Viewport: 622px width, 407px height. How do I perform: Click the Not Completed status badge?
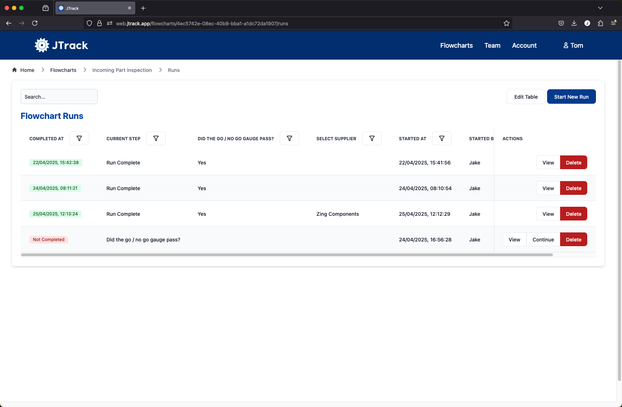pos(48,240)
